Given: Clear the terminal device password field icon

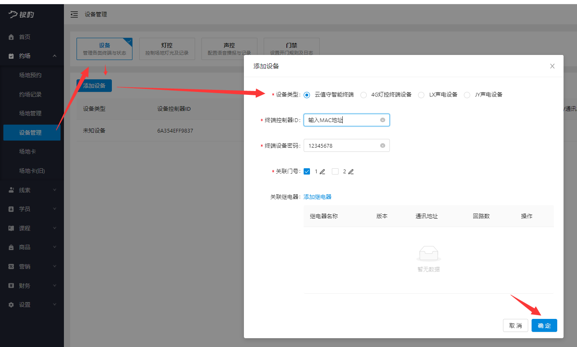Looking at the screenshot, I should pyautogui.click(x=383, y=146).
